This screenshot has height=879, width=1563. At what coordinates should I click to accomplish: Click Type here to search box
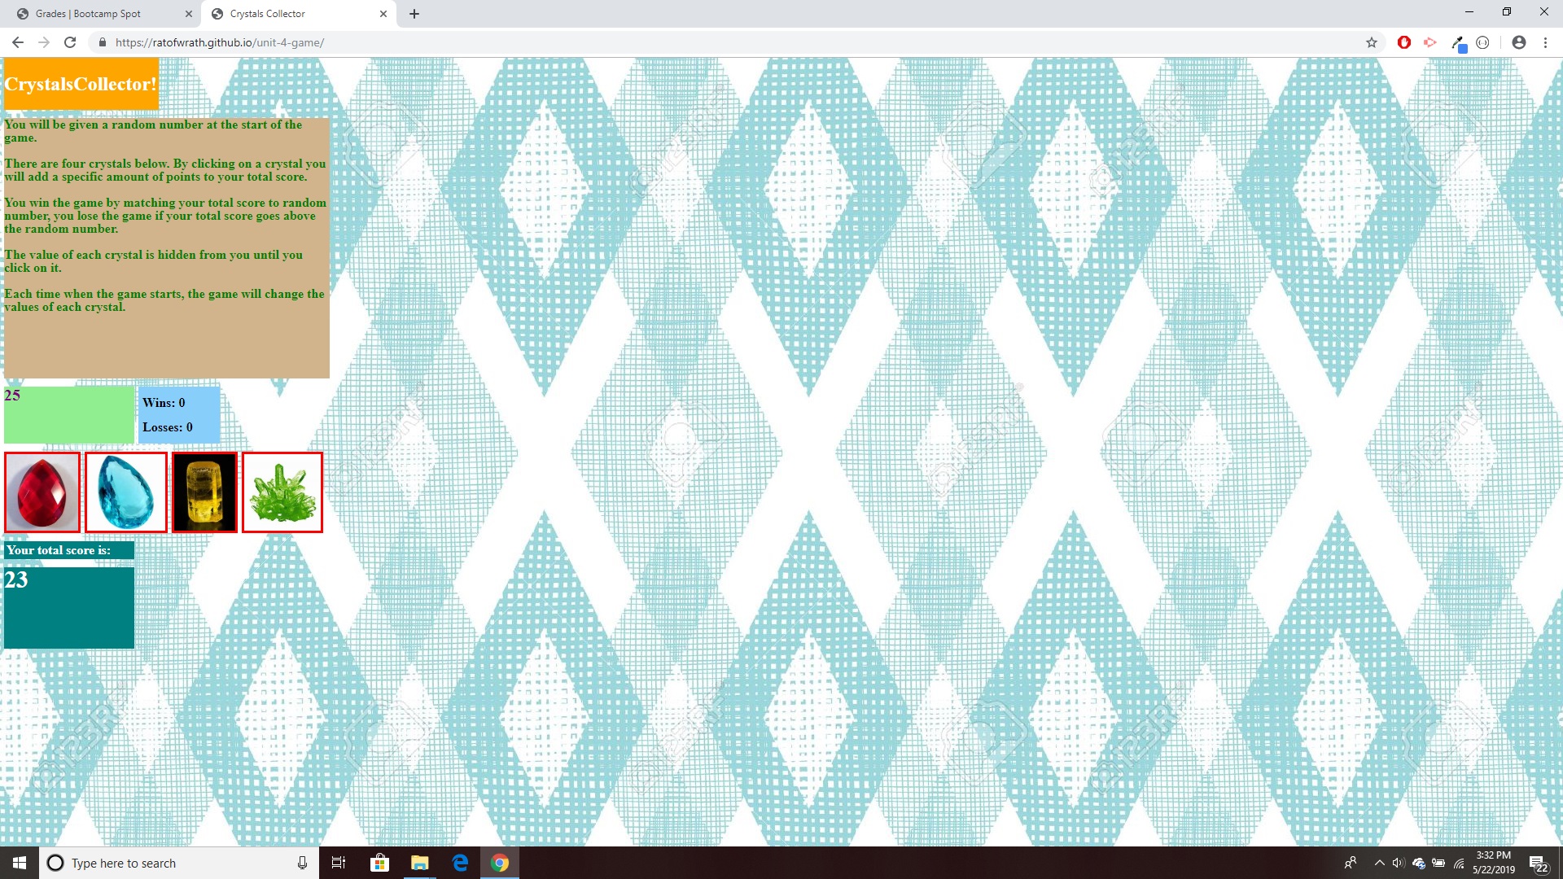(179, 863)
